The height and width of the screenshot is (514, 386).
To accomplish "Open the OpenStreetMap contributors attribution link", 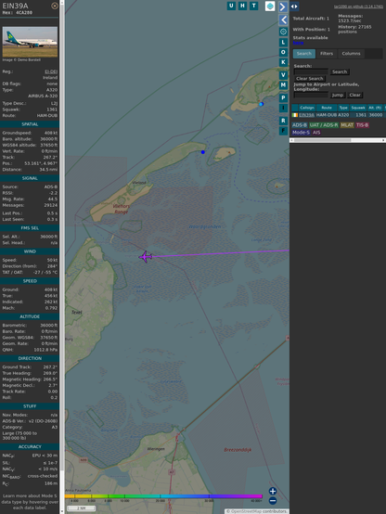I will (x=257, y=511).
